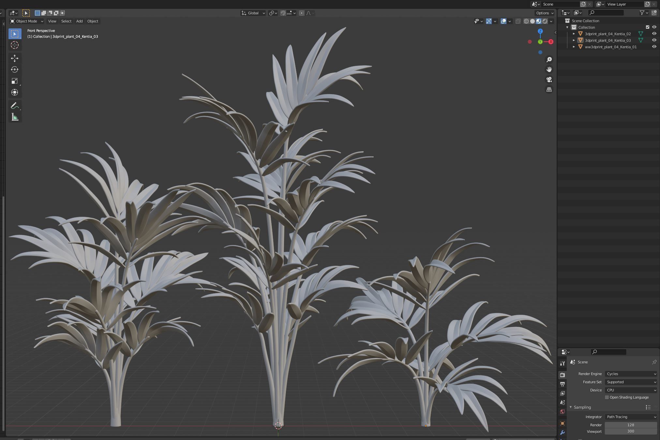
Task: Uncheck Collection exclude checkbox in outliner
Action: 648,27
